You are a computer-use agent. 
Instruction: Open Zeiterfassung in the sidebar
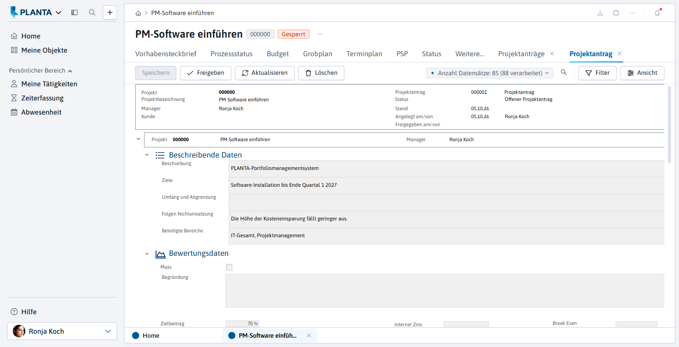37,98
